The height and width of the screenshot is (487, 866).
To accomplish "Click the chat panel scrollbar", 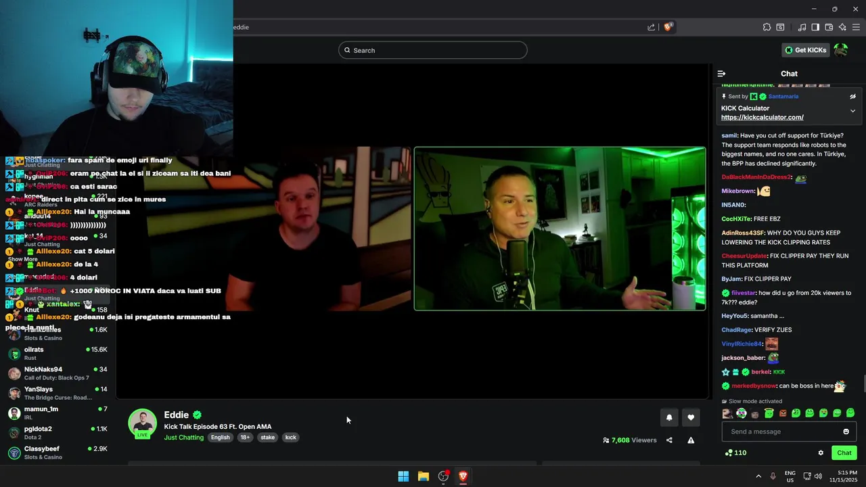I will click(x=863, y=383).
